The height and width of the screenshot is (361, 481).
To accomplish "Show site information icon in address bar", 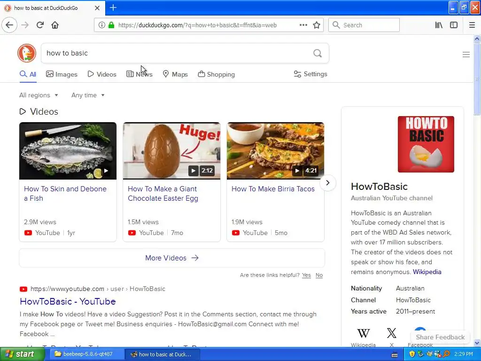I will 102,25.
